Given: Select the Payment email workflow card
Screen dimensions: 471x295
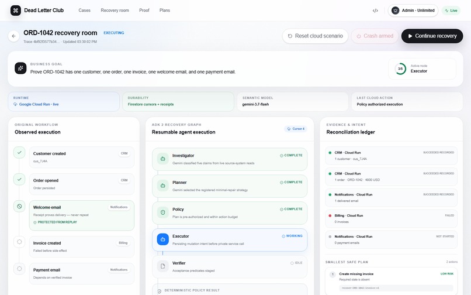Looking at the screenshot, I should pos(82,273).
